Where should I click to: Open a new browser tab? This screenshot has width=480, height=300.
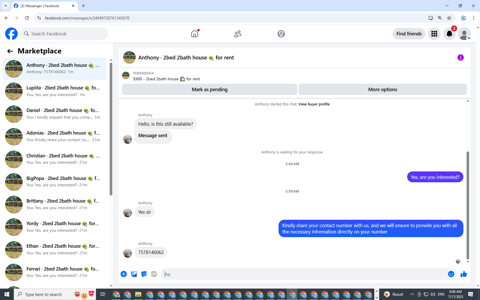[83, 6]
